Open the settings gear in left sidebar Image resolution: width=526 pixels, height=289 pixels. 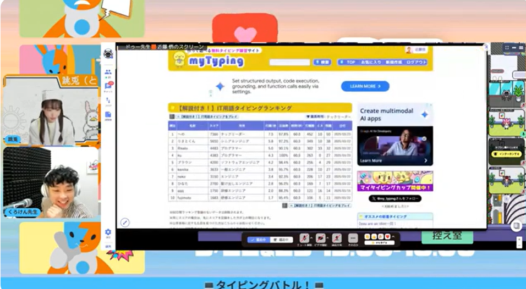[x=108, y=232]
